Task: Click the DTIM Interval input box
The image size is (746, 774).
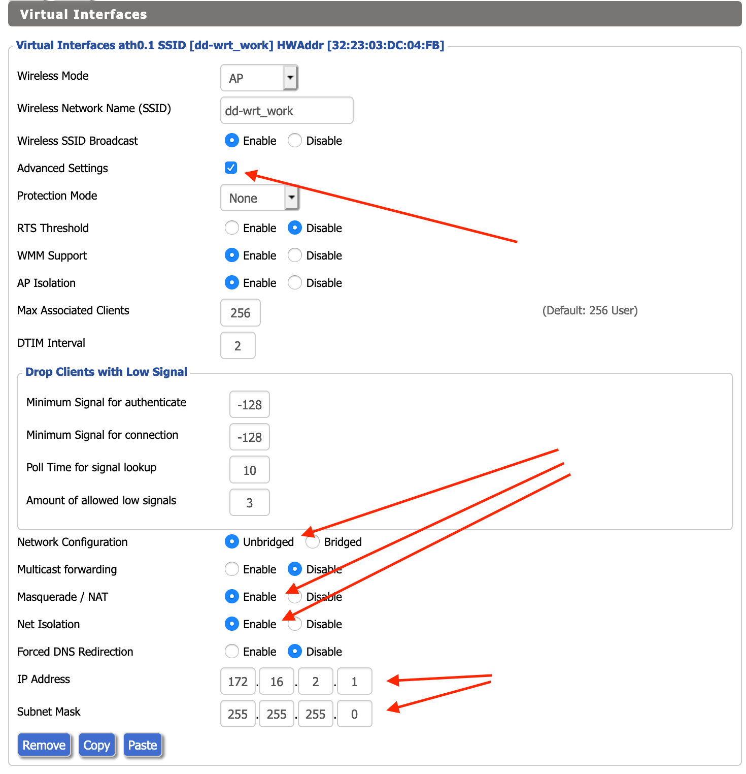Action: coord(238,345)
